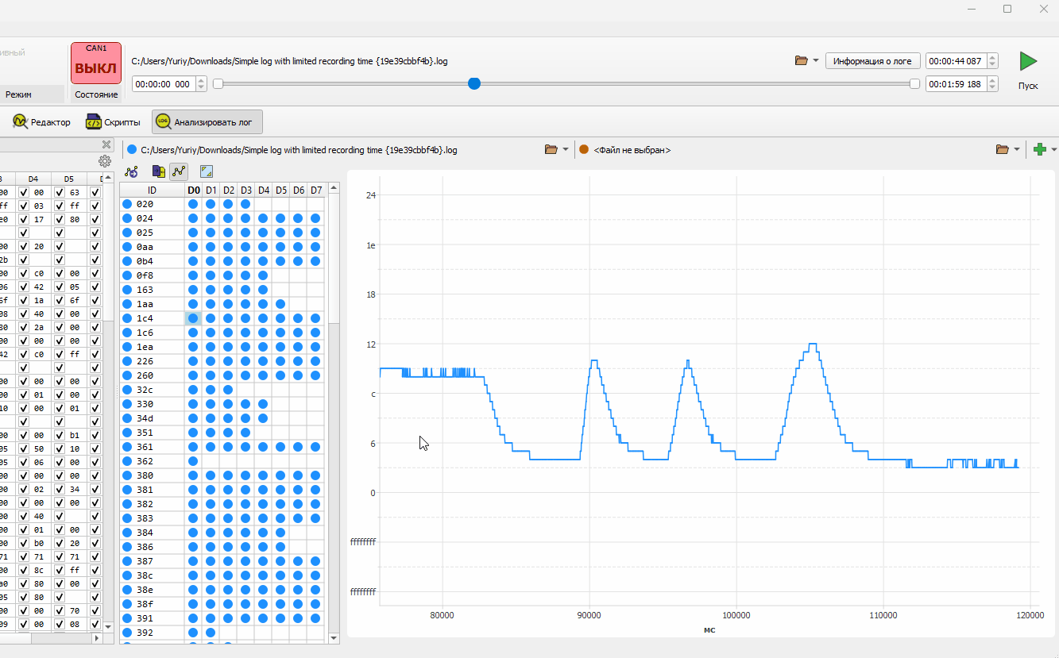Click the 00:01:59 188 end time field
The width and height of the screenshot is (1059, 658).
click(x=956, y=83)
